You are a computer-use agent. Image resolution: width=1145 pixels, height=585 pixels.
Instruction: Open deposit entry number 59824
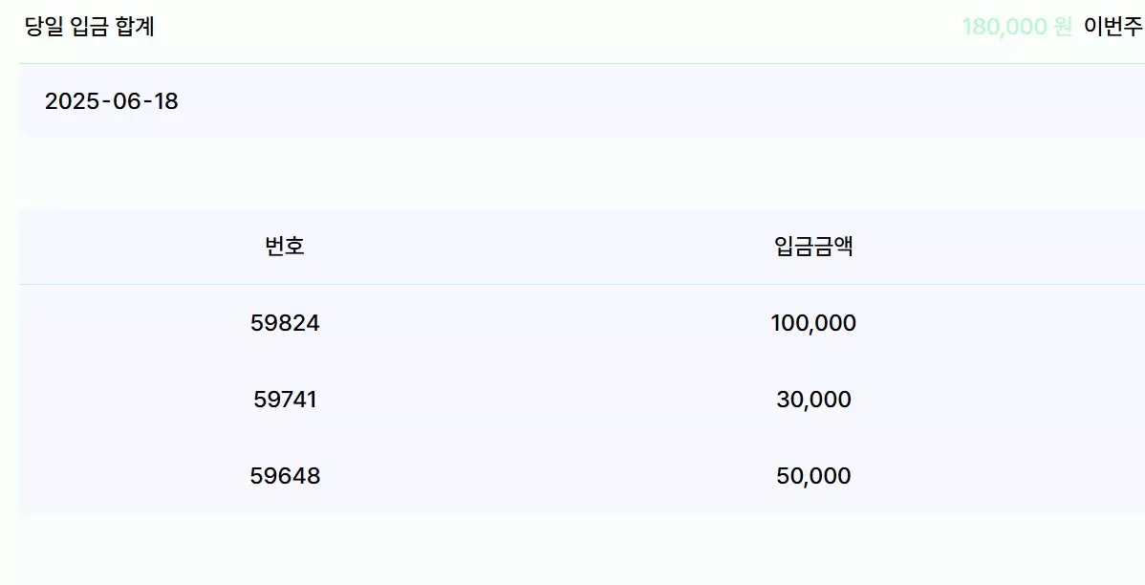pyautogui.click(x=285, y=323)
